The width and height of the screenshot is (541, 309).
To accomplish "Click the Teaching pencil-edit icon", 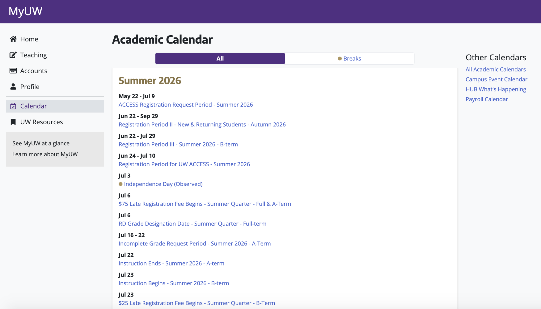I will tap(13, 55).
